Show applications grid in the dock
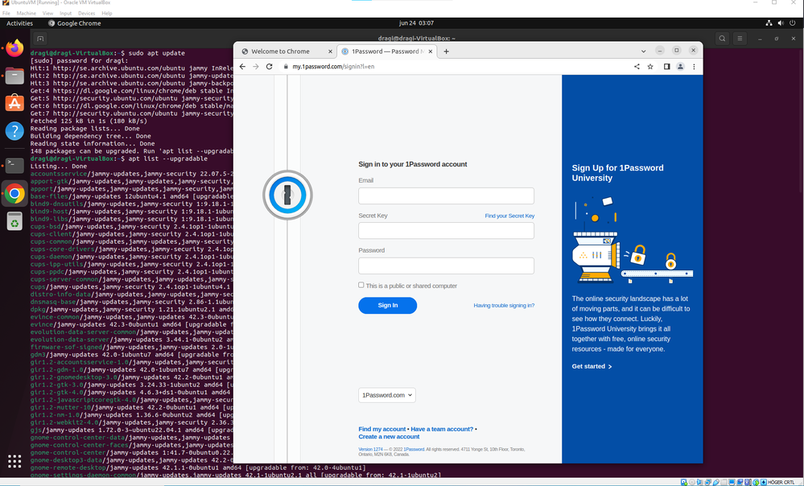Image resolution: width=804 pixels, height=486 pixels. (14, 461)
